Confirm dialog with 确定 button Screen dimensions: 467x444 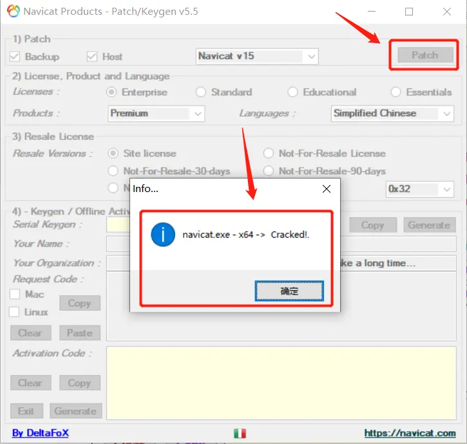[x=289, y=291]
